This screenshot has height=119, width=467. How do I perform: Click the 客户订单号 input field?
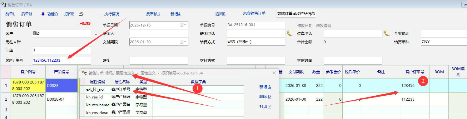62,60
